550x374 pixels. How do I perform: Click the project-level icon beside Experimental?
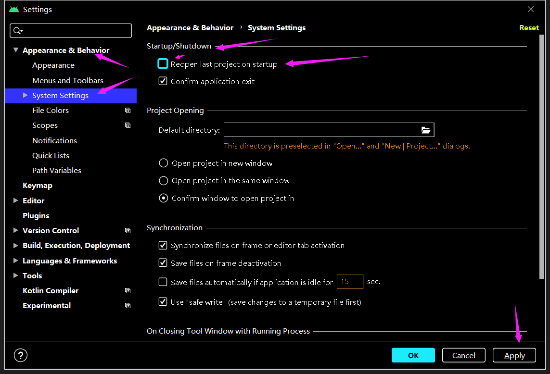(128, 306)
